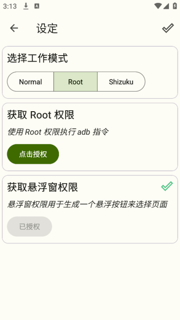Tap the Wi-Fi signal status icon
The image size is (180, 320).
[x=158, y=6]
